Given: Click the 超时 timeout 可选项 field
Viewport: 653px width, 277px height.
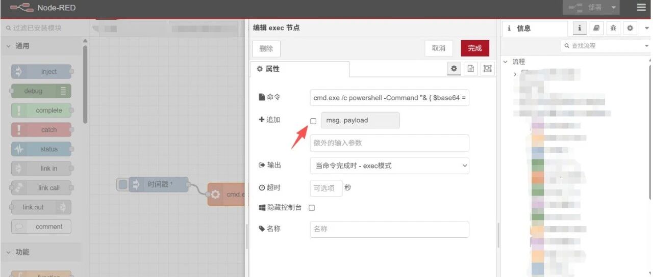Looking at the screenshot, I should tap(326, 188).
